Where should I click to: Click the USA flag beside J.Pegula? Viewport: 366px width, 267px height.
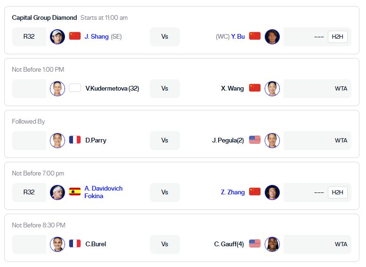(255, 140)
